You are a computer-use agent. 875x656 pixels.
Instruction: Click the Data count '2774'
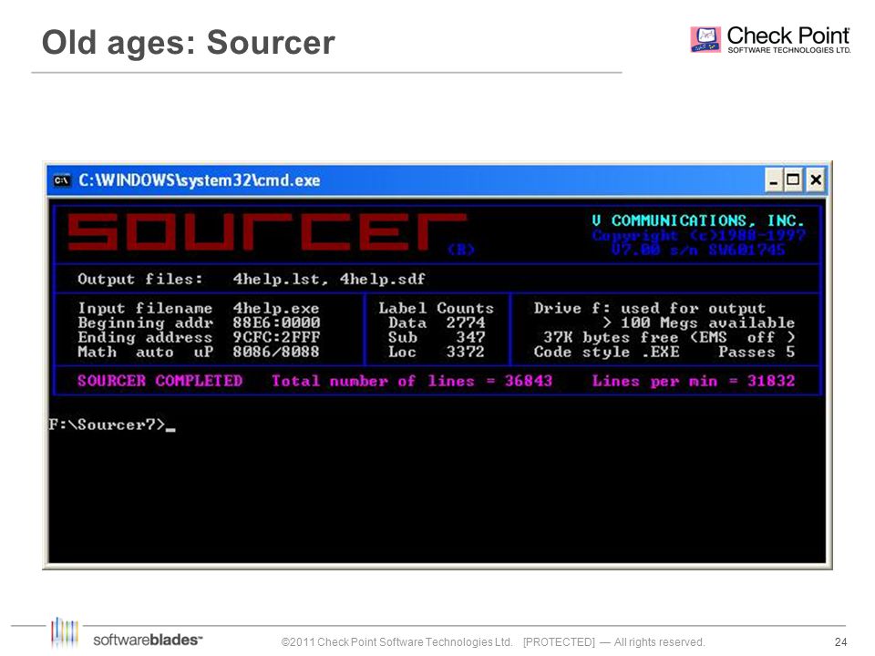click(x=466, y=323)
